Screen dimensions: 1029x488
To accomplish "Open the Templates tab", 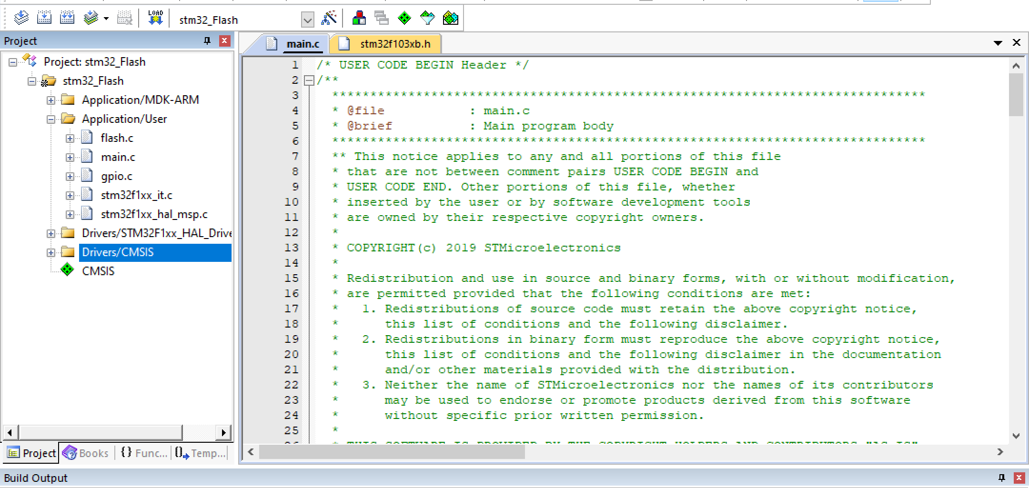I will [200, 453].
